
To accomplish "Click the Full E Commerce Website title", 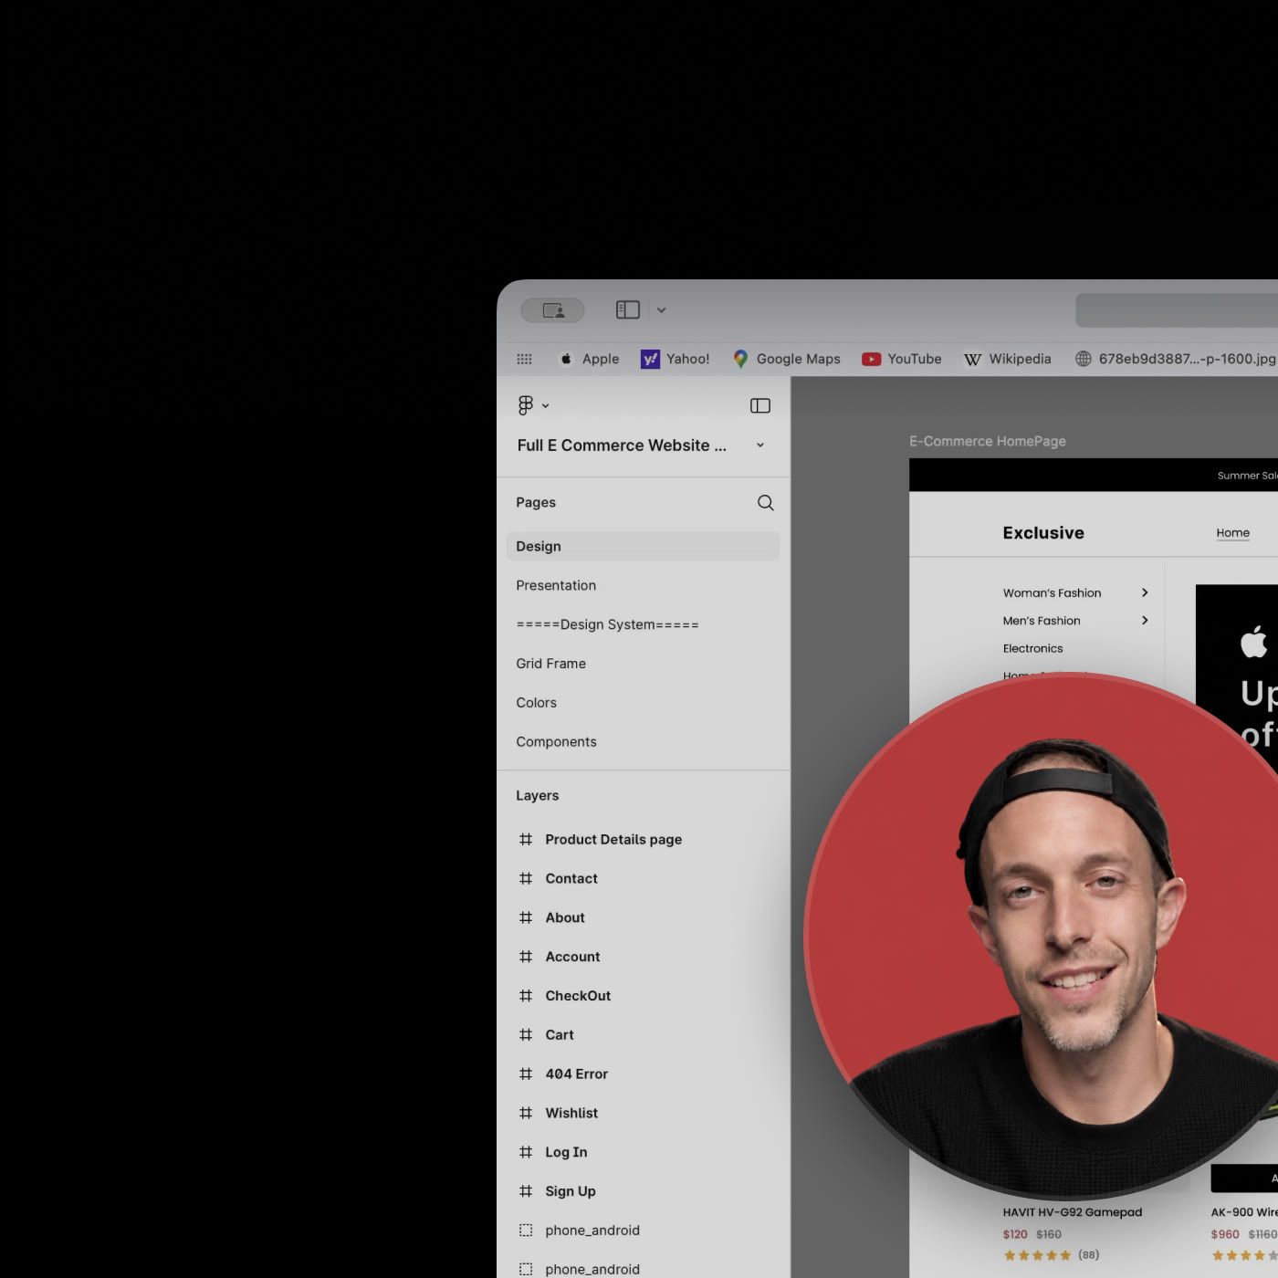I will pyautogui.click(x=622, y=445).
